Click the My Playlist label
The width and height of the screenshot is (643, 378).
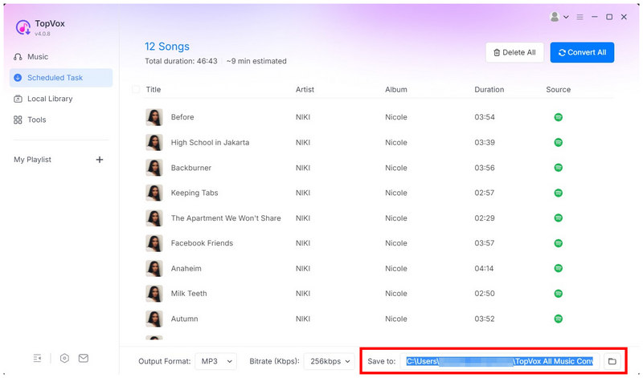(32, 160)
